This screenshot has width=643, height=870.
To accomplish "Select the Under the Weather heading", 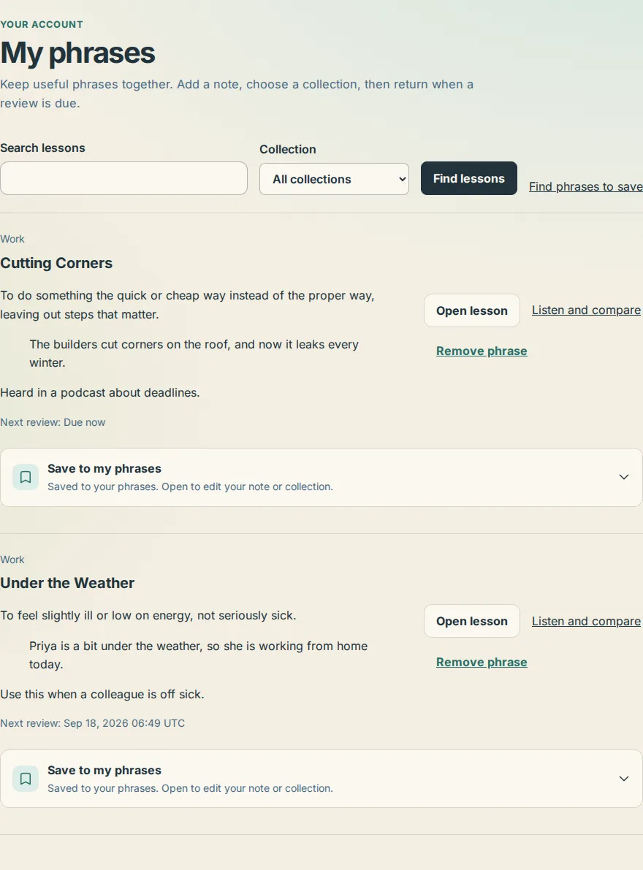I will (x=67, y=583).
